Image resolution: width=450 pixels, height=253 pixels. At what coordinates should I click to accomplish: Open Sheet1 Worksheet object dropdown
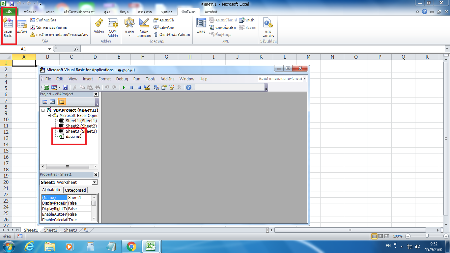pos(95,182)
